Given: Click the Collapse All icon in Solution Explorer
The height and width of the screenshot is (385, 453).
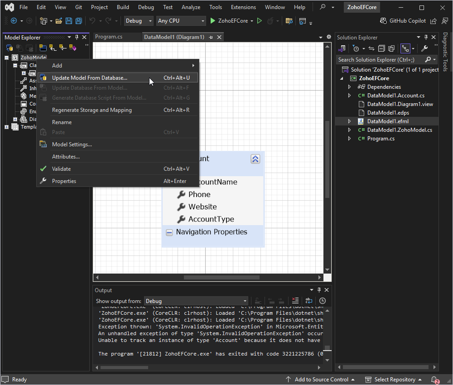Looking at the screenshot, I should 381,48.
